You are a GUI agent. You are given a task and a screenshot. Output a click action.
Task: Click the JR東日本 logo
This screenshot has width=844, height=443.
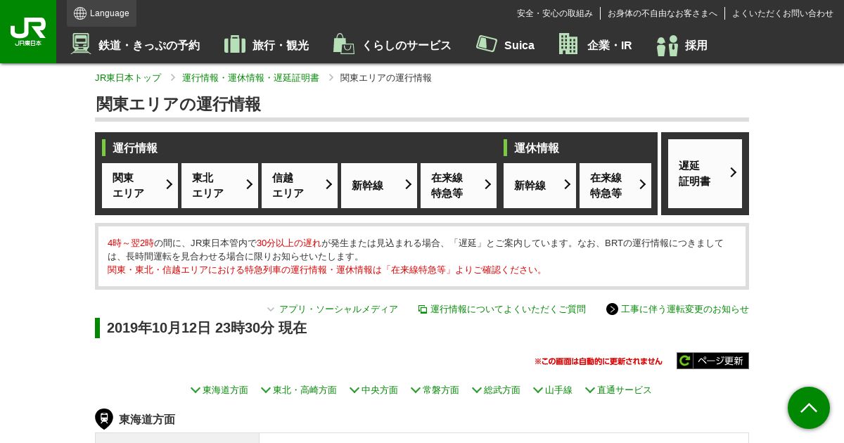tap(28, 32)
